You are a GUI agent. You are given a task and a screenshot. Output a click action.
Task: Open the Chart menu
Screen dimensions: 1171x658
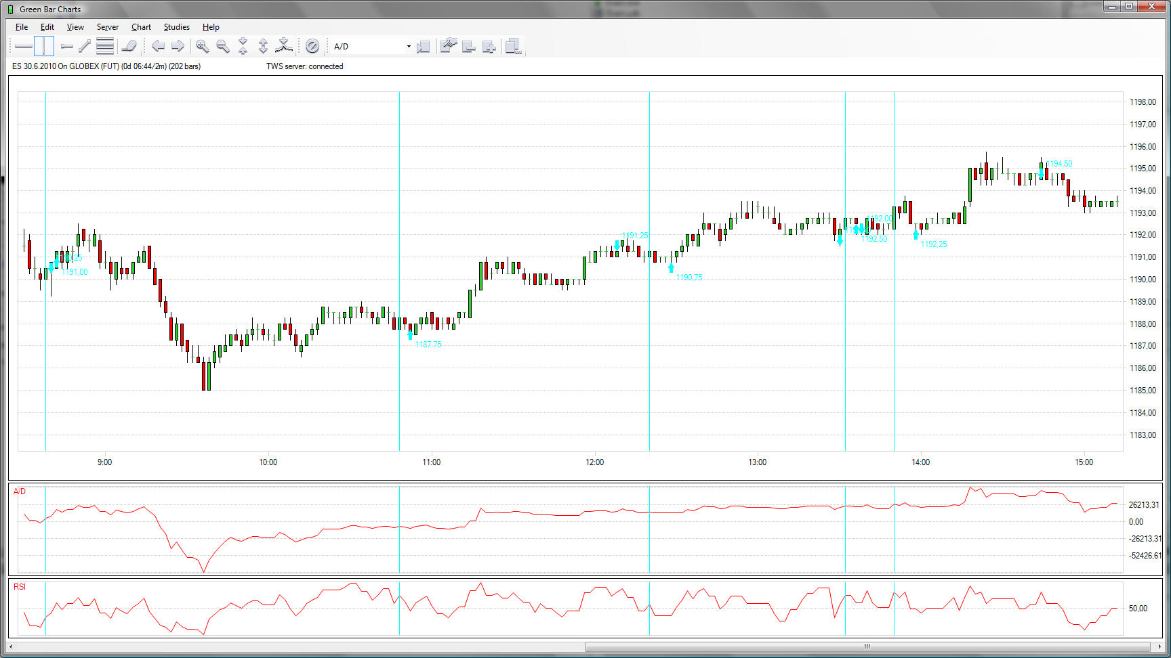(141, 27)
